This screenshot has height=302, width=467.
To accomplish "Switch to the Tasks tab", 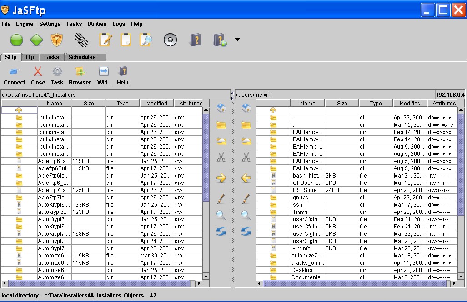I will [51, 57].
